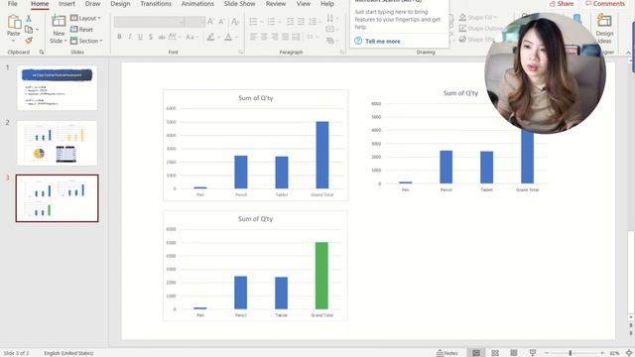Toggle Underline formatting
Image resolution: width=635 pixels, height=357 pixels.
point(140,37)
